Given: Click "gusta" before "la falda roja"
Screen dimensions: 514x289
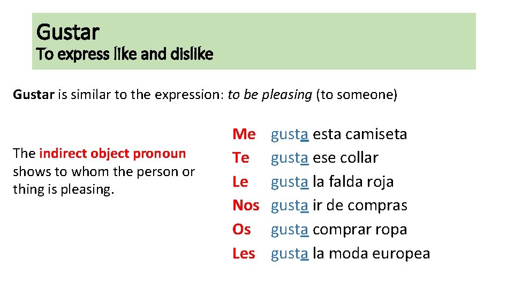Looking at the screenshot, I should tap(290, 182).
